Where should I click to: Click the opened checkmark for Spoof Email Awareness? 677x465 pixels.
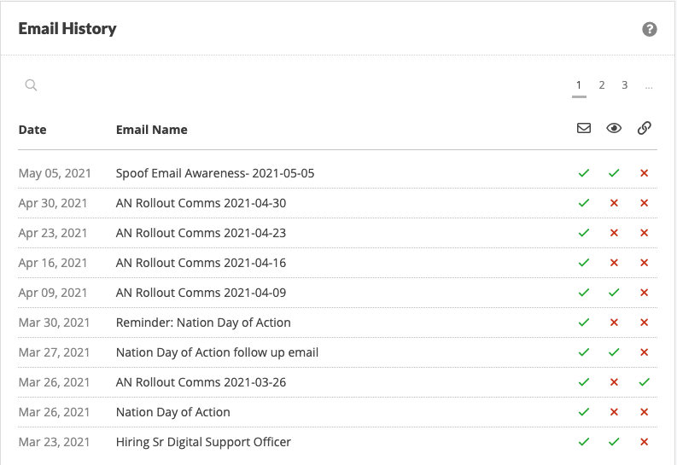click(614, 173)
